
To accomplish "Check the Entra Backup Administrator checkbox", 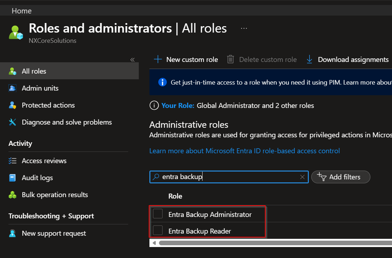I will click(158, 213).
